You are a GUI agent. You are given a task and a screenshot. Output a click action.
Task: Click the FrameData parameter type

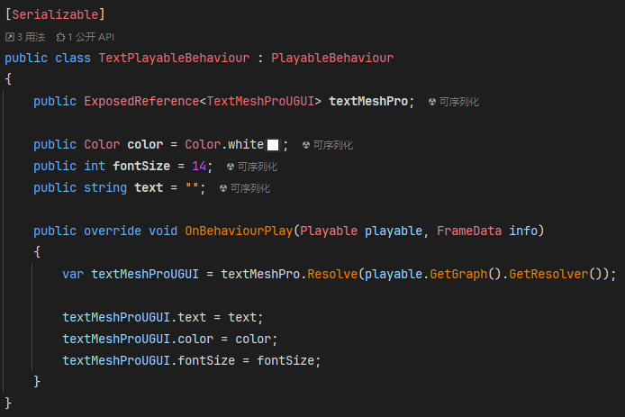(469, 231)
